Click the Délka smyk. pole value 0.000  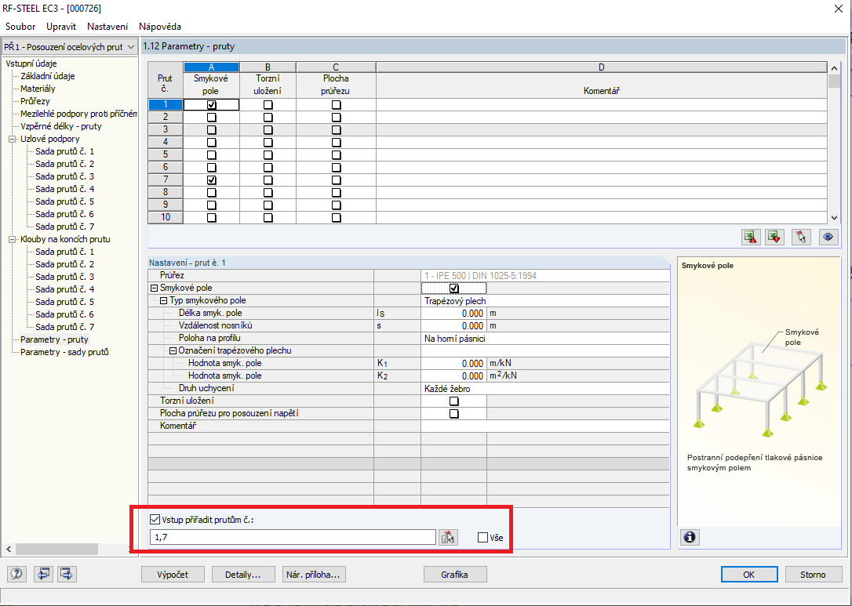point(453,314)
